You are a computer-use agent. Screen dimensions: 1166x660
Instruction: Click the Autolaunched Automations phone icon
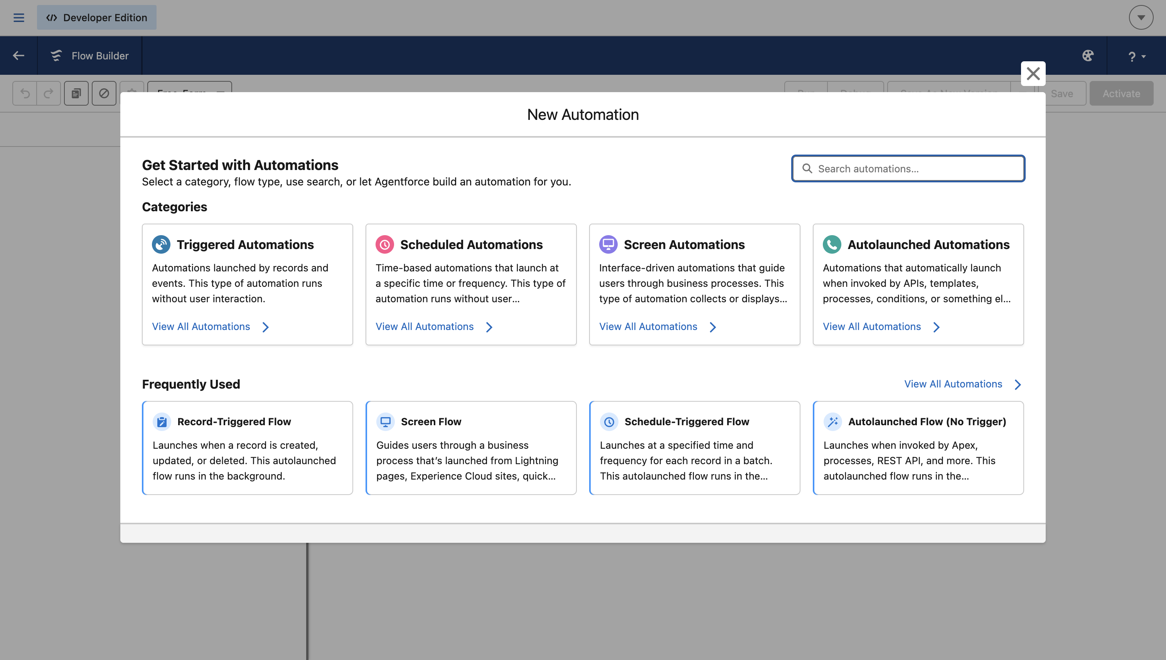(832, 244)
